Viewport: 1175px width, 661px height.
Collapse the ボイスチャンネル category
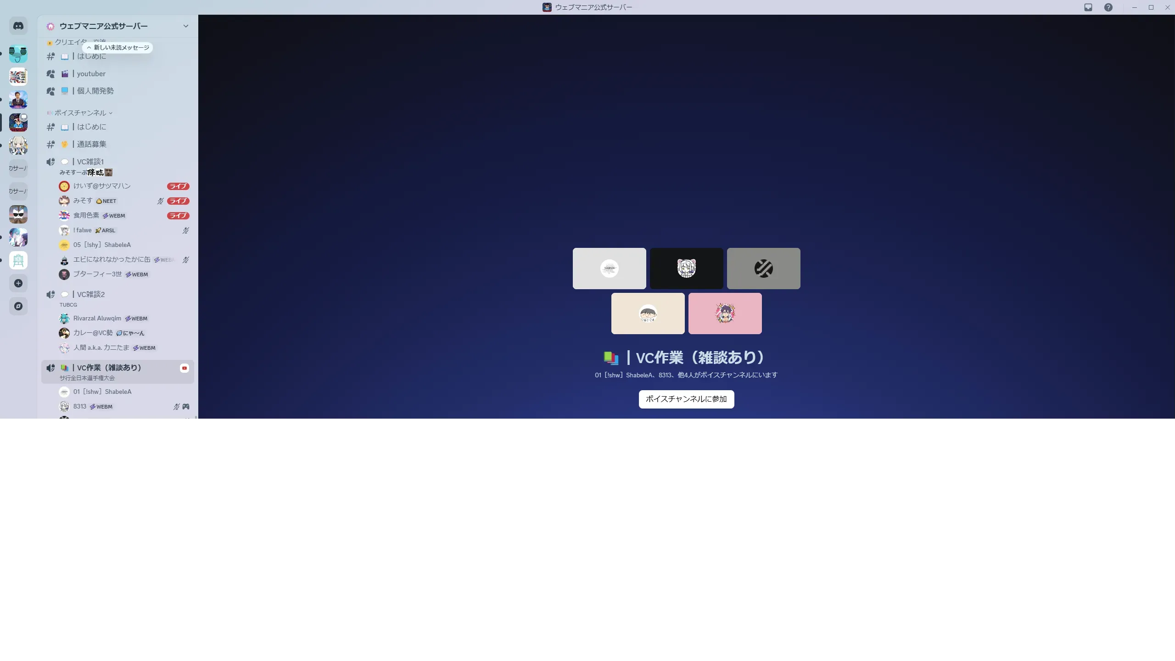click(80, 113)
